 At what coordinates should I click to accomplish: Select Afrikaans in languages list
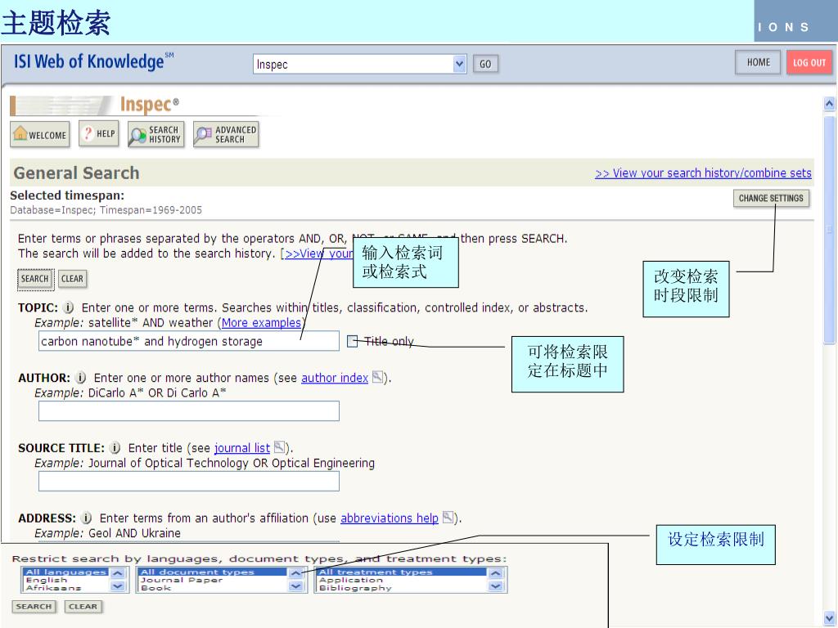click(53, 588)
